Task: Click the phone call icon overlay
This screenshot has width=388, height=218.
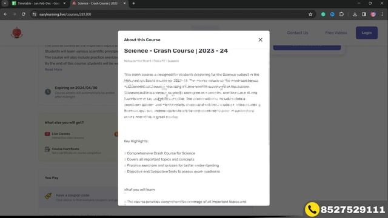Action: click(x=312, y=210)
